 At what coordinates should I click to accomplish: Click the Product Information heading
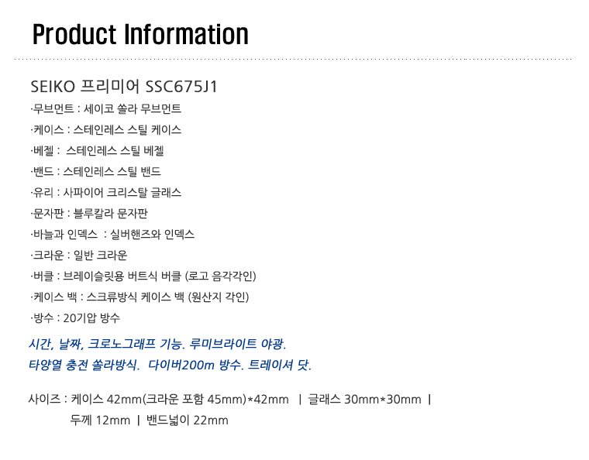(140, 35)
